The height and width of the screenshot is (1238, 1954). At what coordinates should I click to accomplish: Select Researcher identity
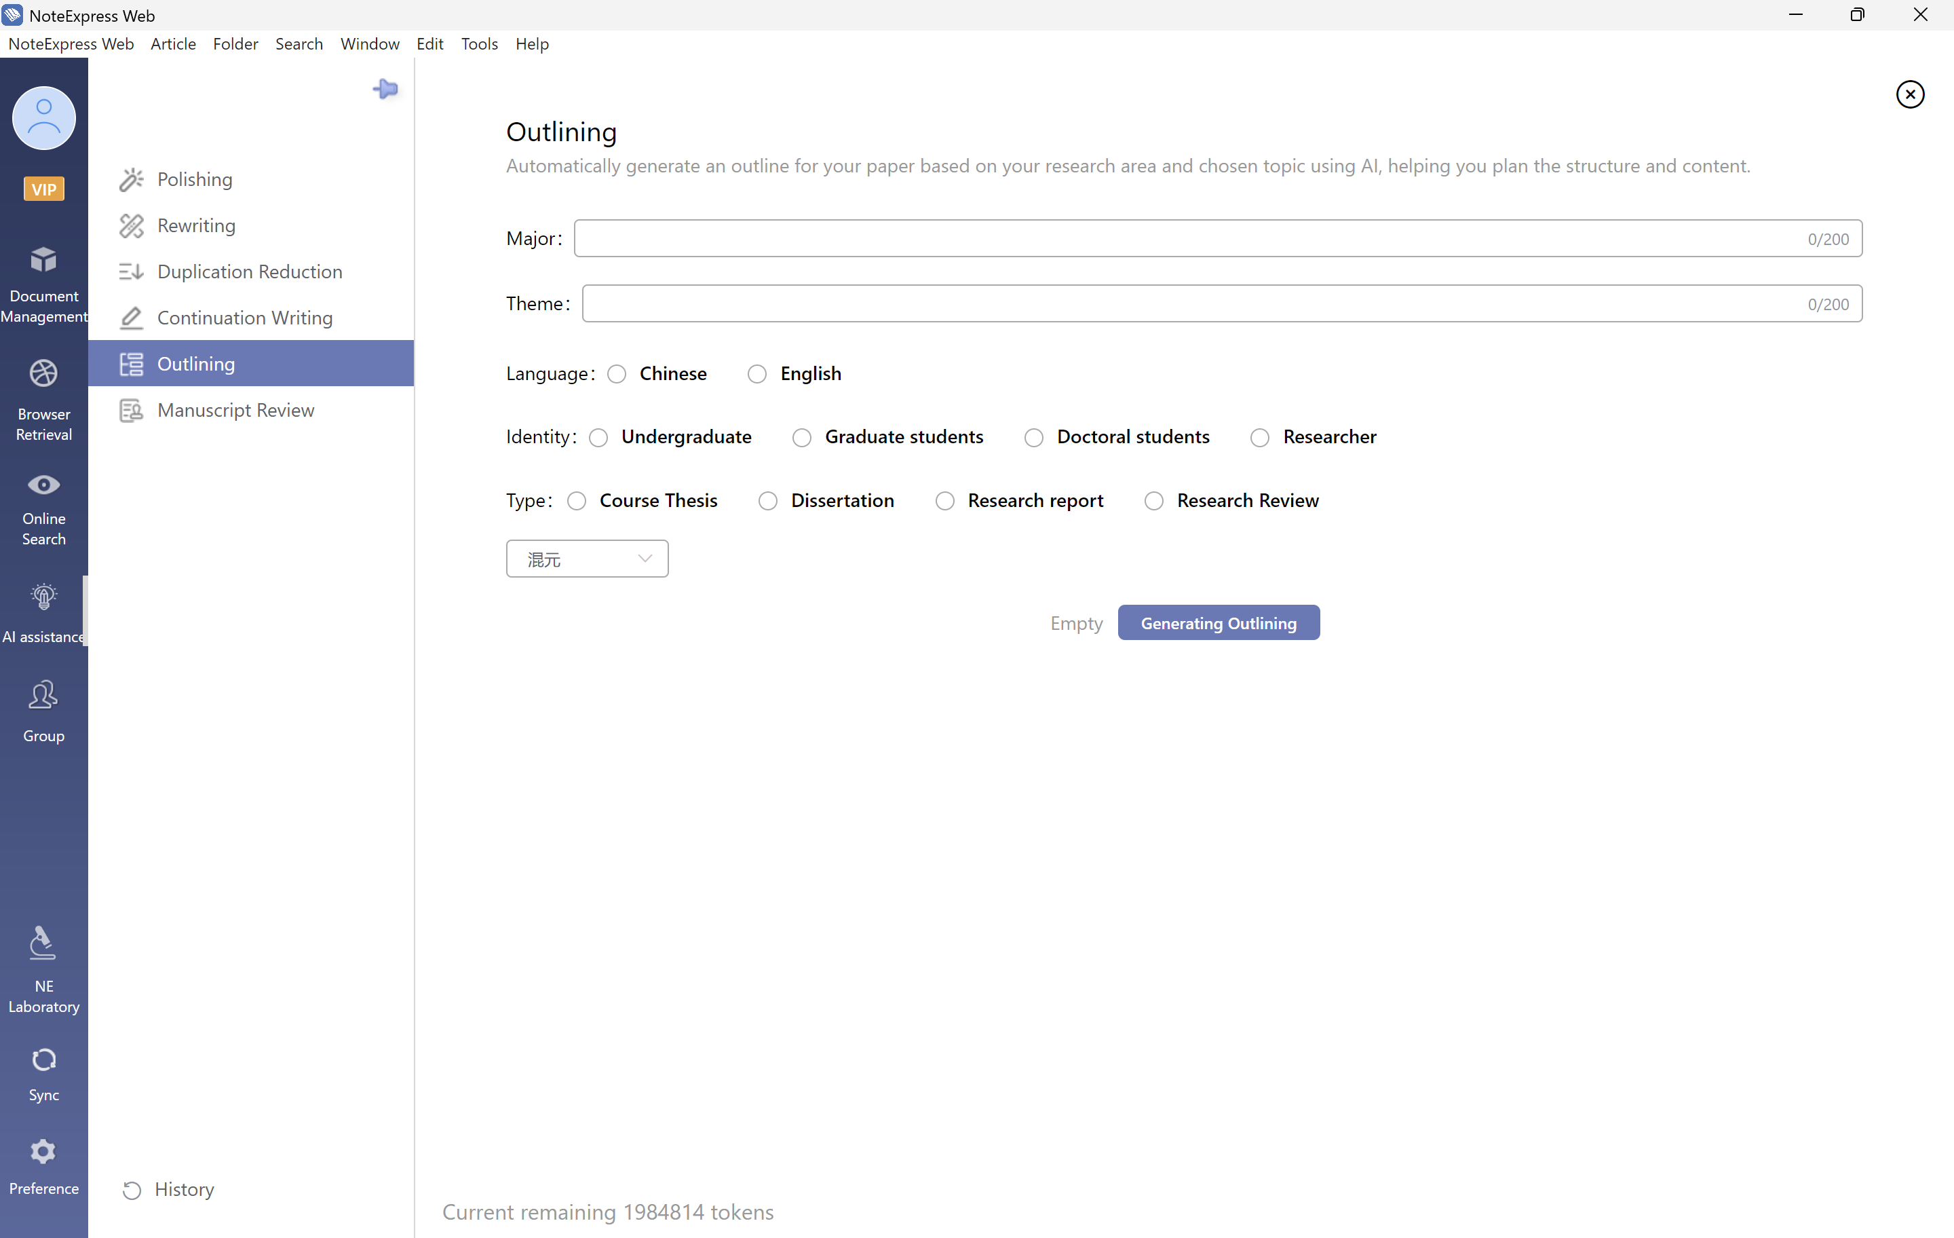[x=1259, y=438]
